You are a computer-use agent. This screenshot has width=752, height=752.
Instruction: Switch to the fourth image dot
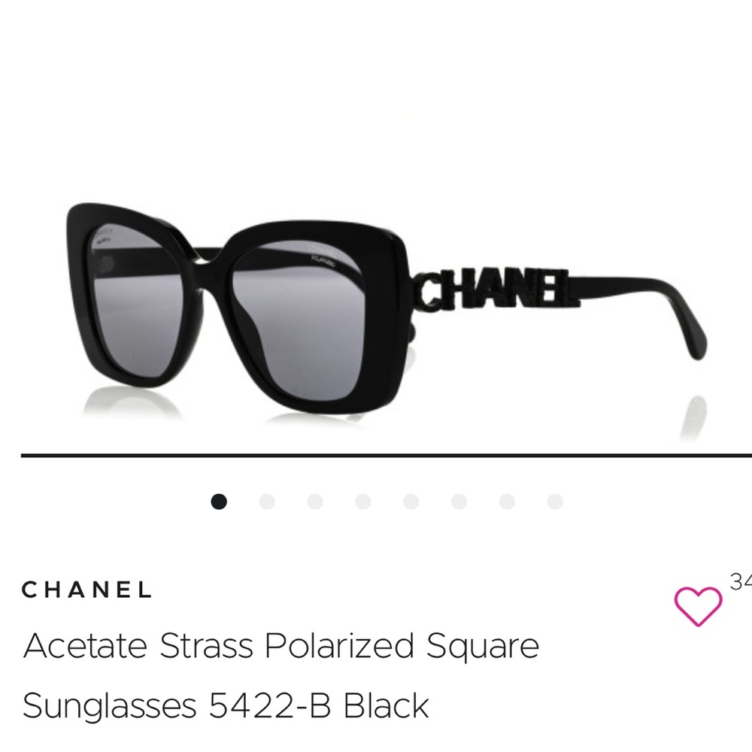coord(362,502)
